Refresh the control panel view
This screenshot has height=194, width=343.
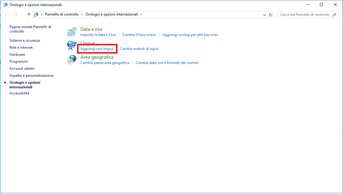(271, 15)
